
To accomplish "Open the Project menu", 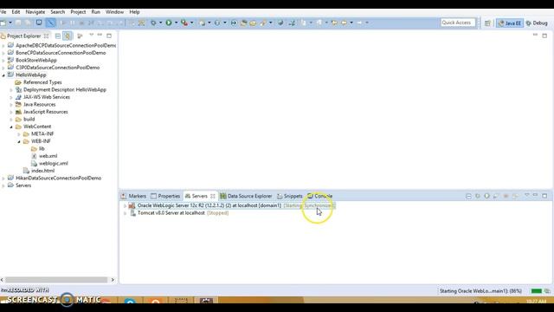I will click(x=78, y=11).
